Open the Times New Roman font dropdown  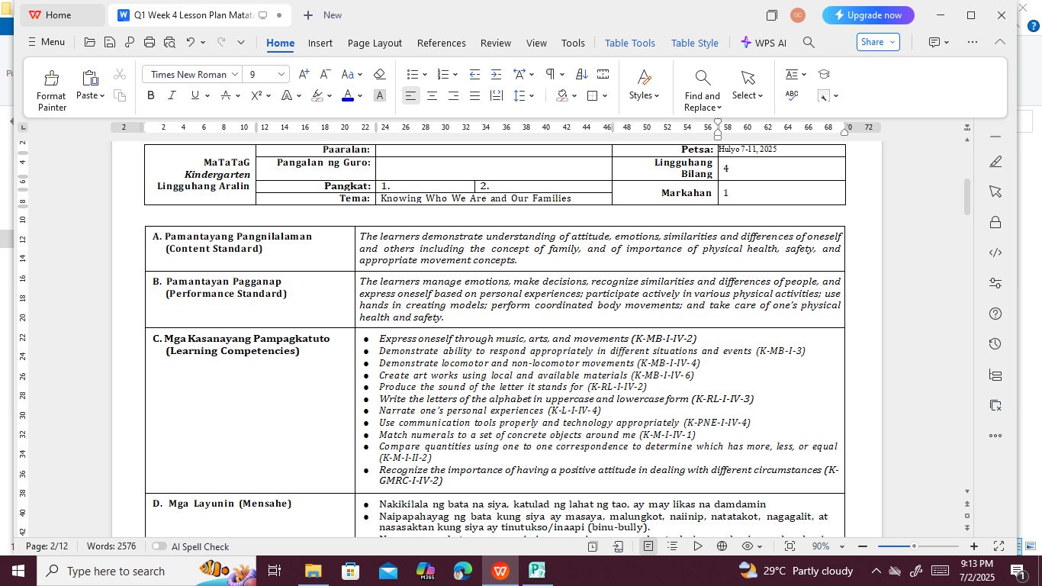(x=235, y=74)
